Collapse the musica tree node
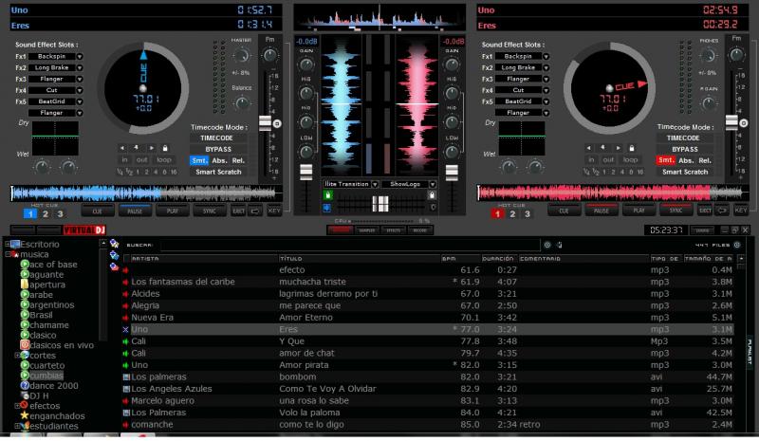Image resolution: width=759 pixels, height=441 pixels. coord(8,254)
